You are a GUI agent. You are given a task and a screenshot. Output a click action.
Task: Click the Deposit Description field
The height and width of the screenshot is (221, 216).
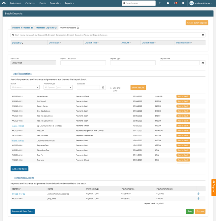point(83,63)
